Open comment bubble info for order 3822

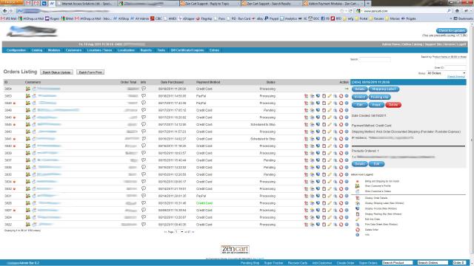tap(144, 225)
